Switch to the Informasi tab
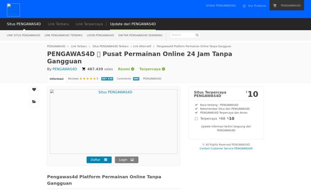Image resolution: width=311 pixels, height=194 pixels. click(x=57, y=79)
